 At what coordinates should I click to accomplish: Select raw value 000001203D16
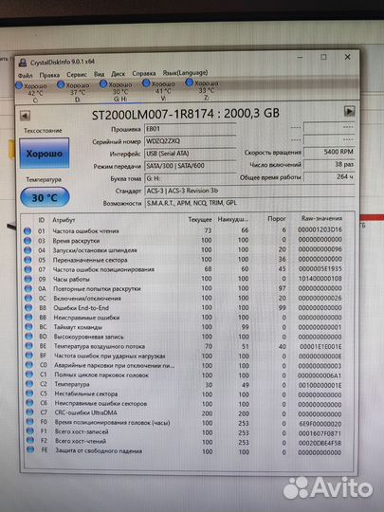coord(320,229)
